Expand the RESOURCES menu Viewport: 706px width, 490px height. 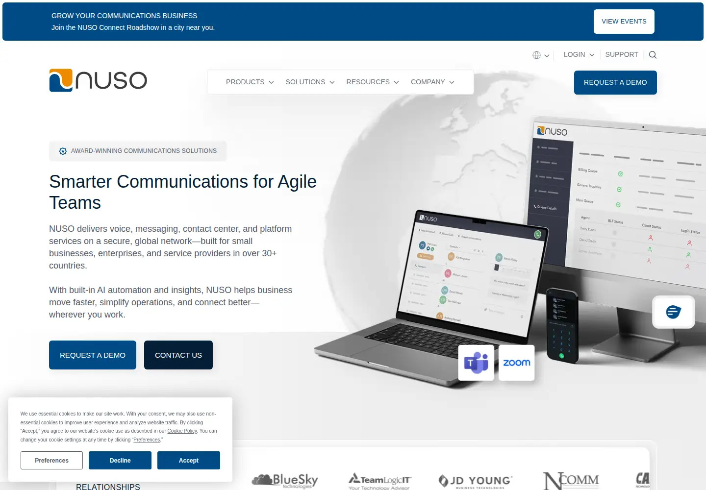point(373,82)
